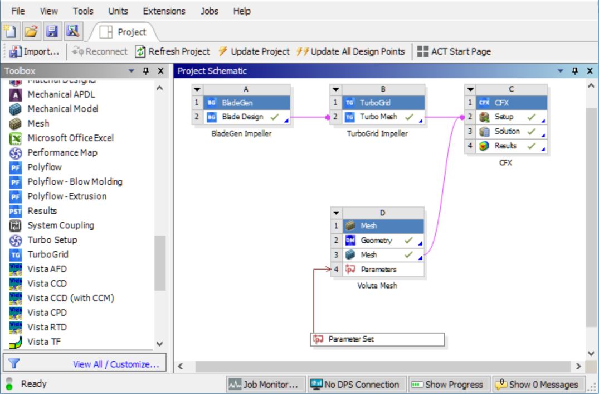Screen dimensions: 599x394
Task: Open the View menu
Action: 49,11
